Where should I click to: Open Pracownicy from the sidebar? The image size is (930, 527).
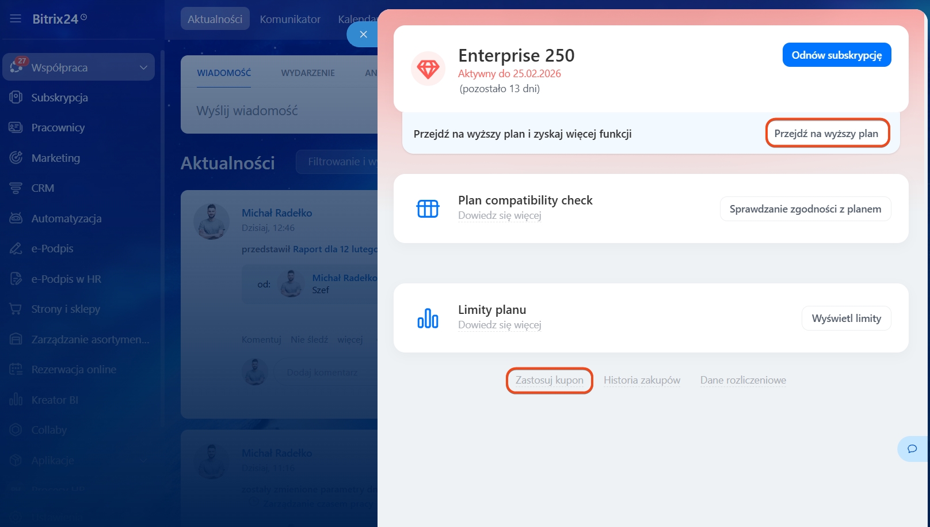click(x=58, y=128)
